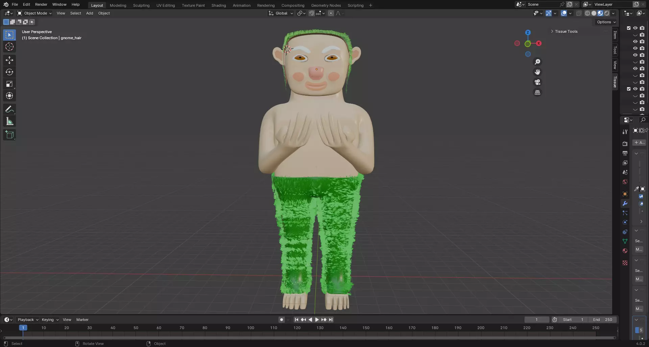Open the Texture properties checker tab
The width and height of the screenshot is (649, 347).
625,263
